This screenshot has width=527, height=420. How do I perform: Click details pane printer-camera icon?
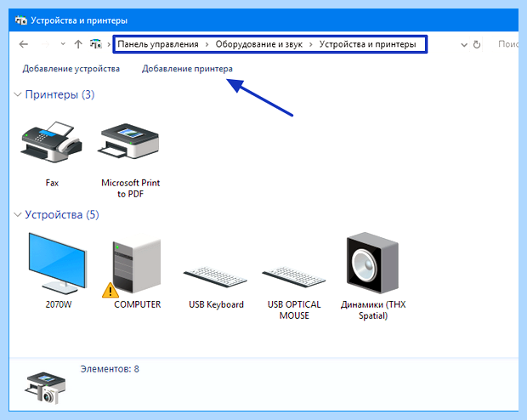[x=45, y=388]
